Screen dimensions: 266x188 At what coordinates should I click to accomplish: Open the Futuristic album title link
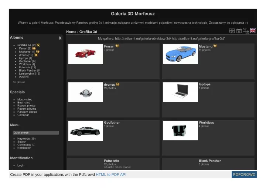(x=112, y=161)
